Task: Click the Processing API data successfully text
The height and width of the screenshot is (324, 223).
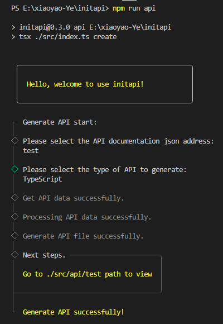Action: tap(87, 217)
